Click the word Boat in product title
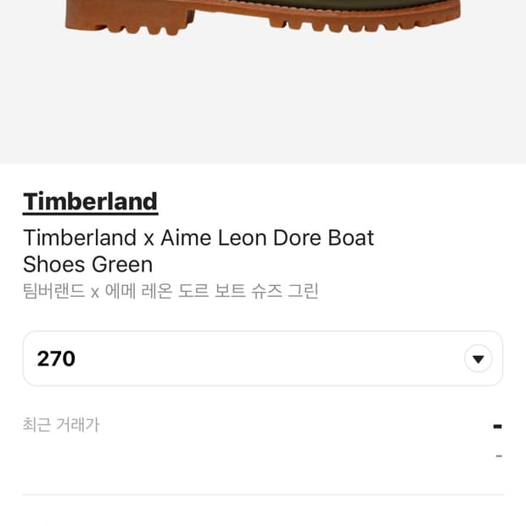Screen dimensions: 526x526 click(x=350, y=238)
